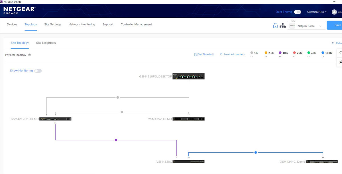Click the unlock padlock icon

[x=275, y=26]
